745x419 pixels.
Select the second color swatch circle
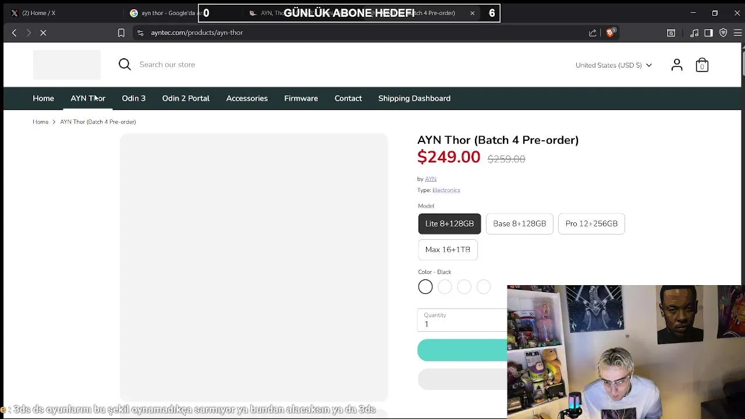click(445, 287)
